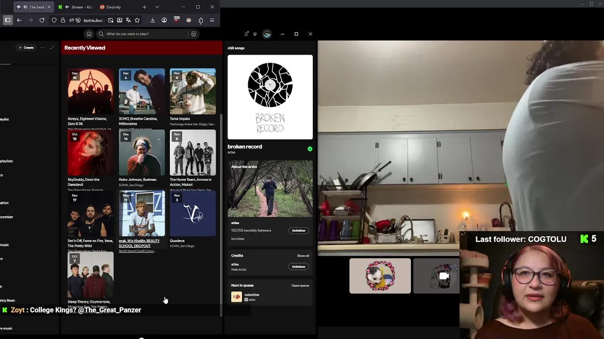
Task: Click the cat image overlay on stream
Action: (380, 276)
